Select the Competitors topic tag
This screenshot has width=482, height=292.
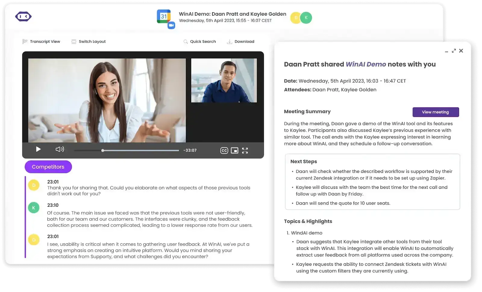tap(48, 167)
